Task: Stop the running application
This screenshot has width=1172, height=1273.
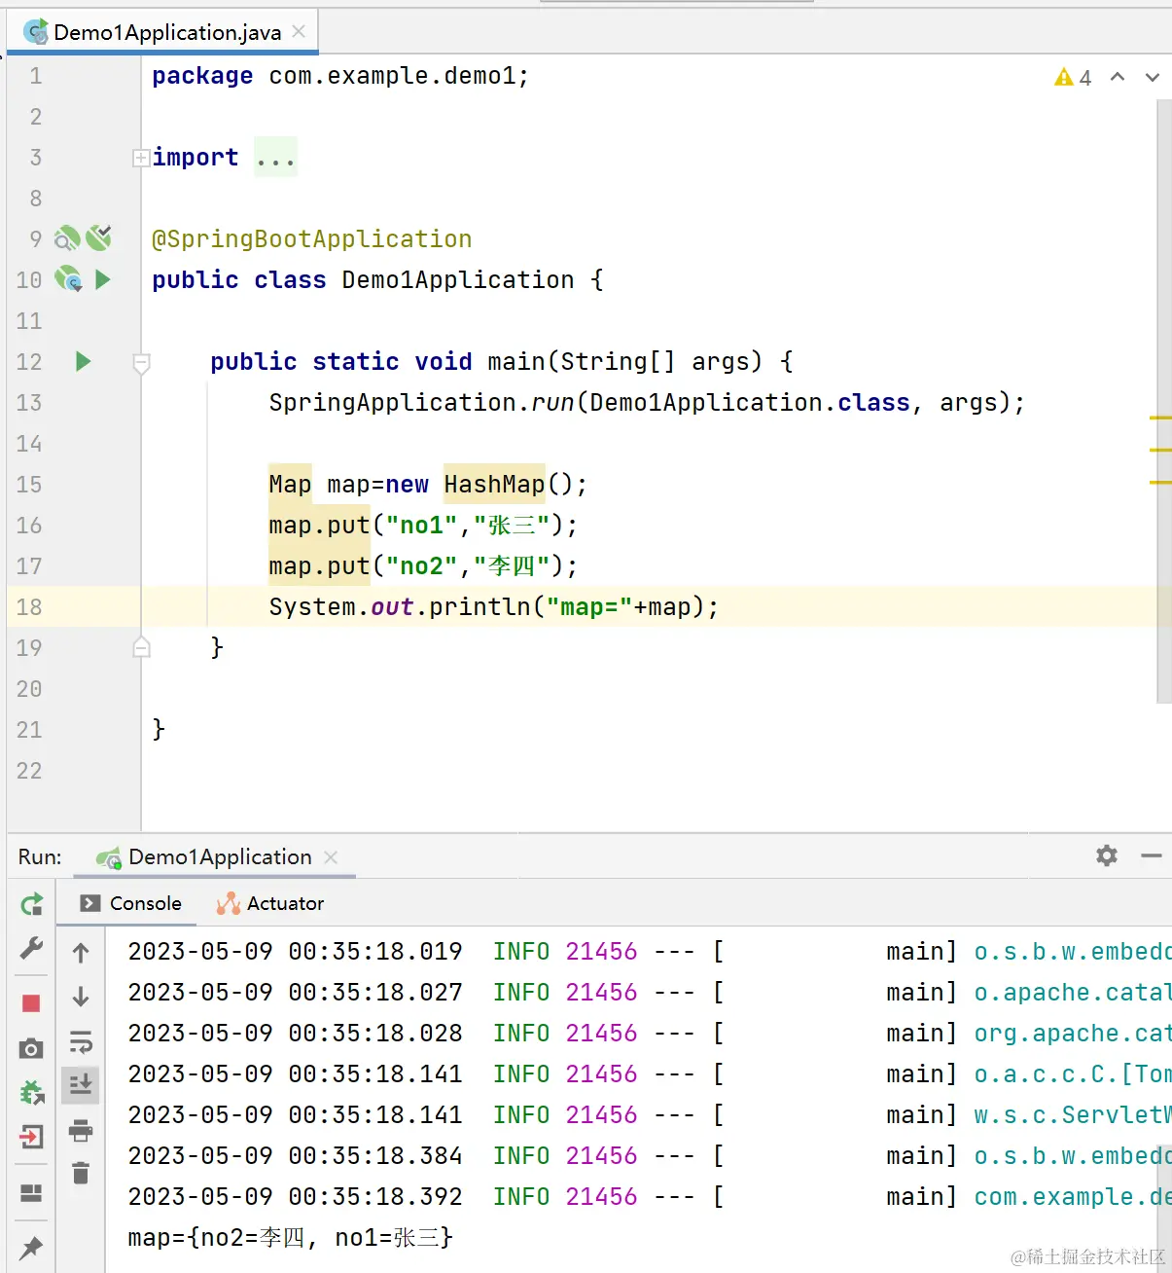Action: pos(31,1003)
